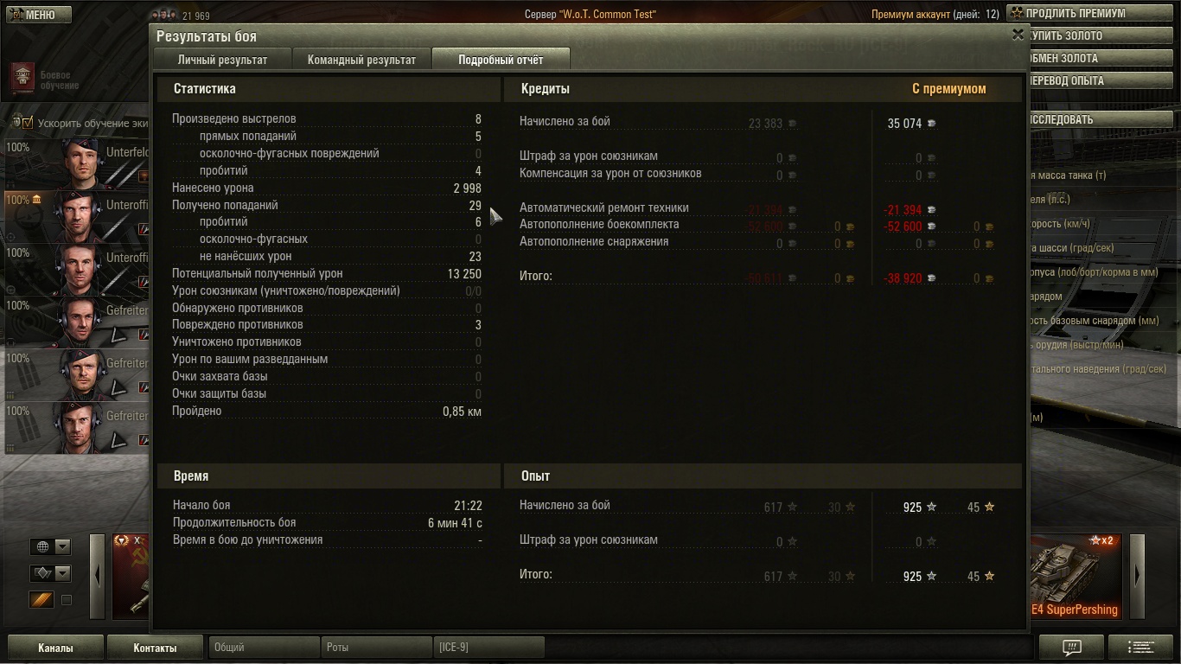Switch to the Личный результат tab
The image size is (1181, 664).
point(222,60)
